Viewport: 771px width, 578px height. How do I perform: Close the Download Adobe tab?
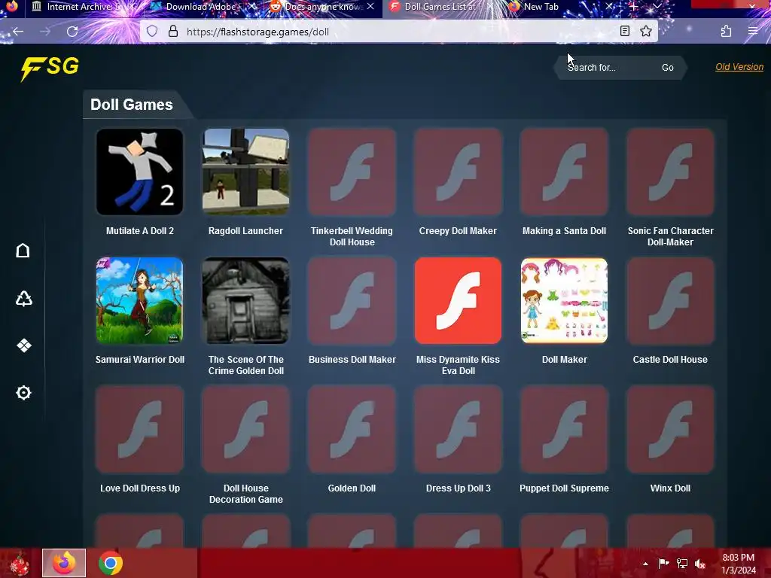(251, 6)
